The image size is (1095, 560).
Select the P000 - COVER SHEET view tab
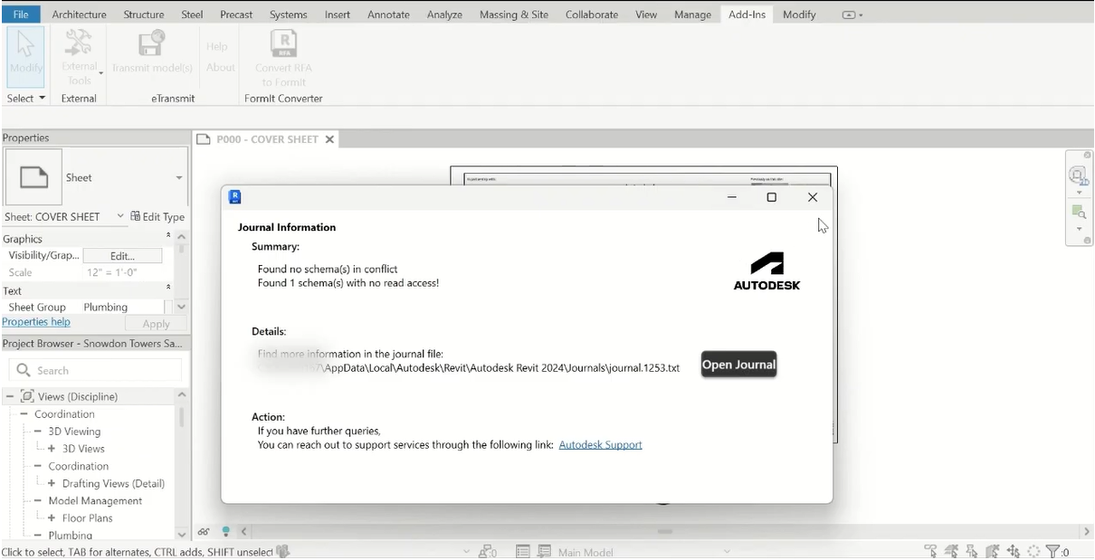(x=266, y=139)
